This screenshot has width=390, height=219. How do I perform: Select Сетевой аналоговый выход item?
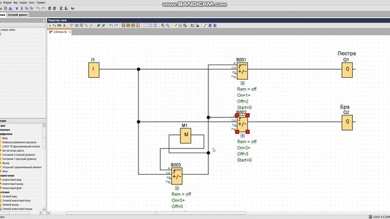coord(17,209)
